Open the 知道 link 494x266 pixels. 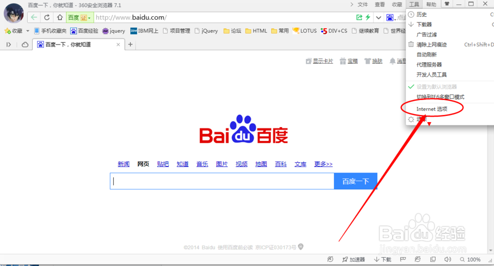182,164
